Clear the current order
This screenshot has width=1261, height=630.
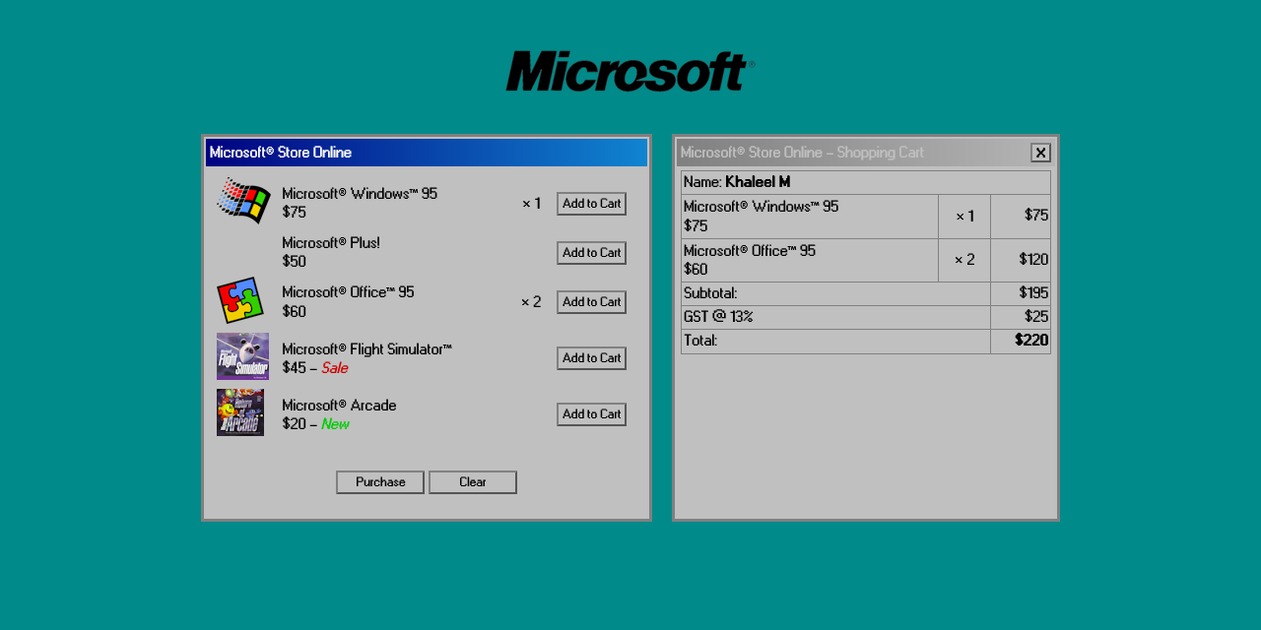pos(472,481)
